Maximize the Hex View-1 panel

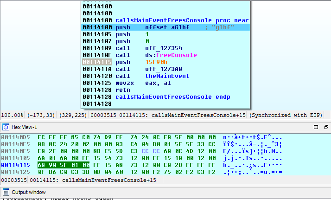pos(316,127)
